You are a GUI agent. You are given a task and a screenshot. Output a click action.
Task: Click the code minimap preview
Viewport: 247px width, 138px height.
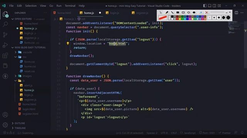(x=235, y=27)
